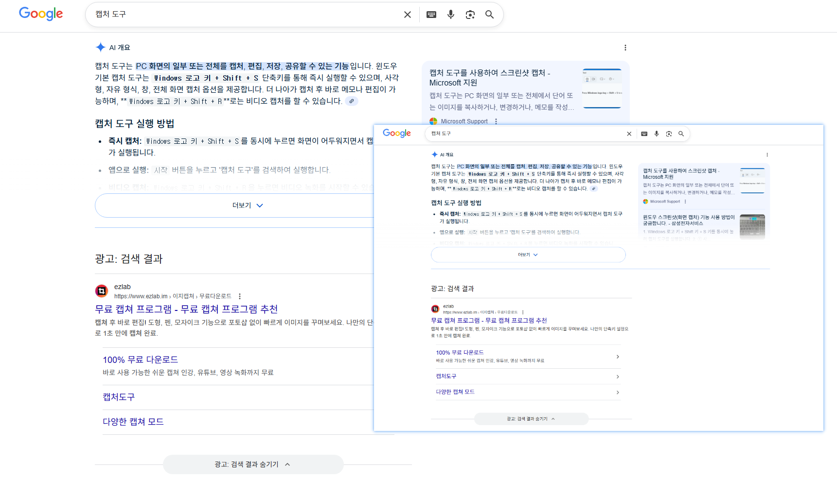Image resolution: width=837 pixels, height=480 pixels.
Task: Click microphone icon in the inset preview
Action: (x=657, y=134)
